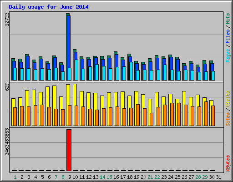Click day label 18 on the x-axis
The width and height of the screenshot is (233, 182).
click(130, 177)
